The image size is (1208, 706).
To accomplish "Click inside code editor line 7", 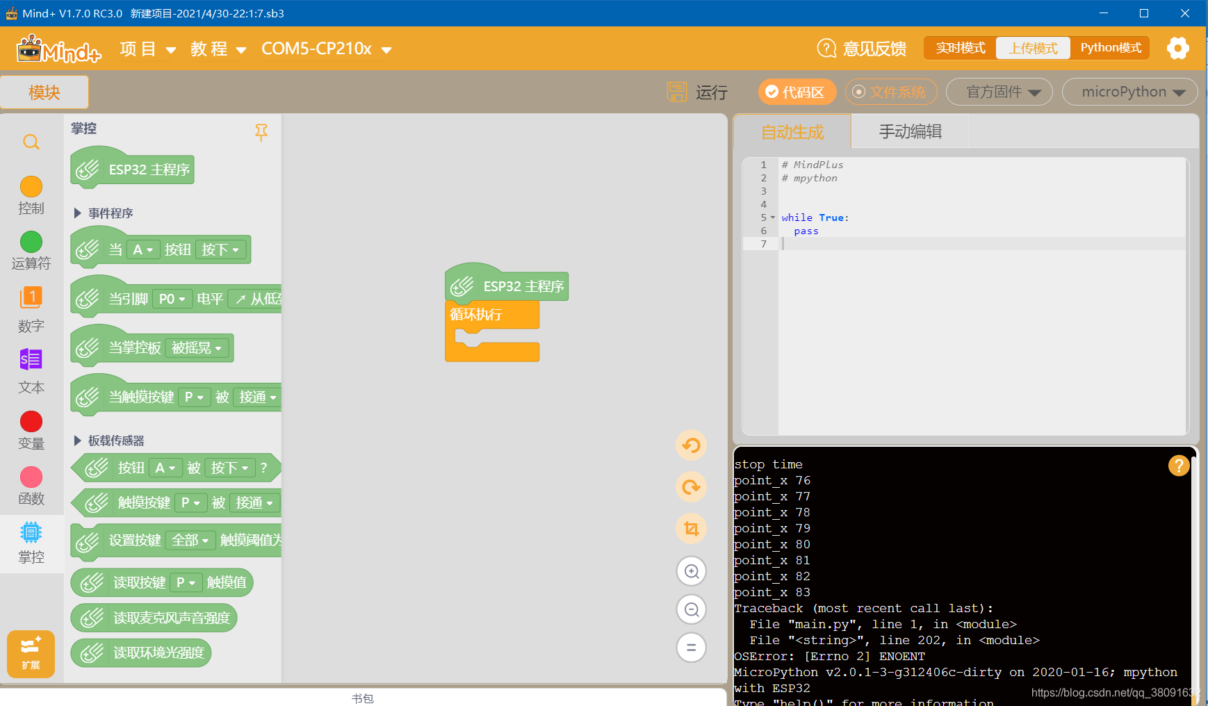I will click(x=983, y=244).
